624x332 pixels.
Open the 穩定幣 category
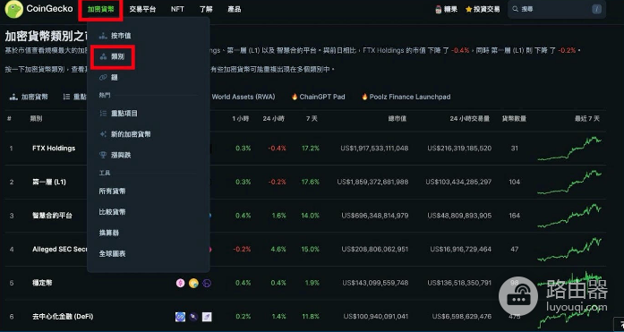pos(42,283)
